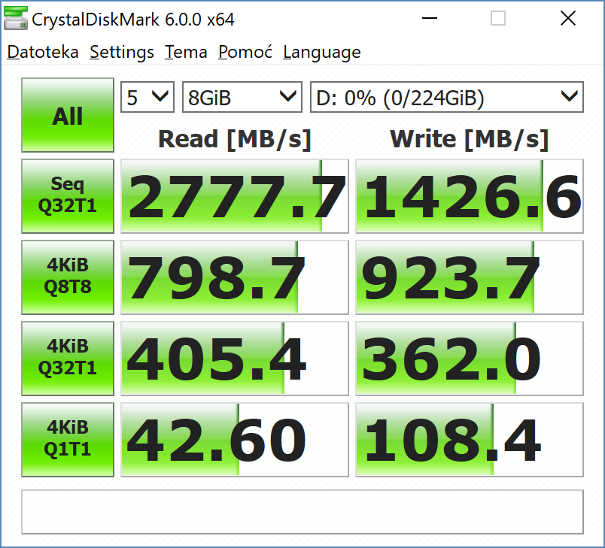
Task: Click the 4KiB Q32T1 read result 405.4
Action: pos(235,359)
